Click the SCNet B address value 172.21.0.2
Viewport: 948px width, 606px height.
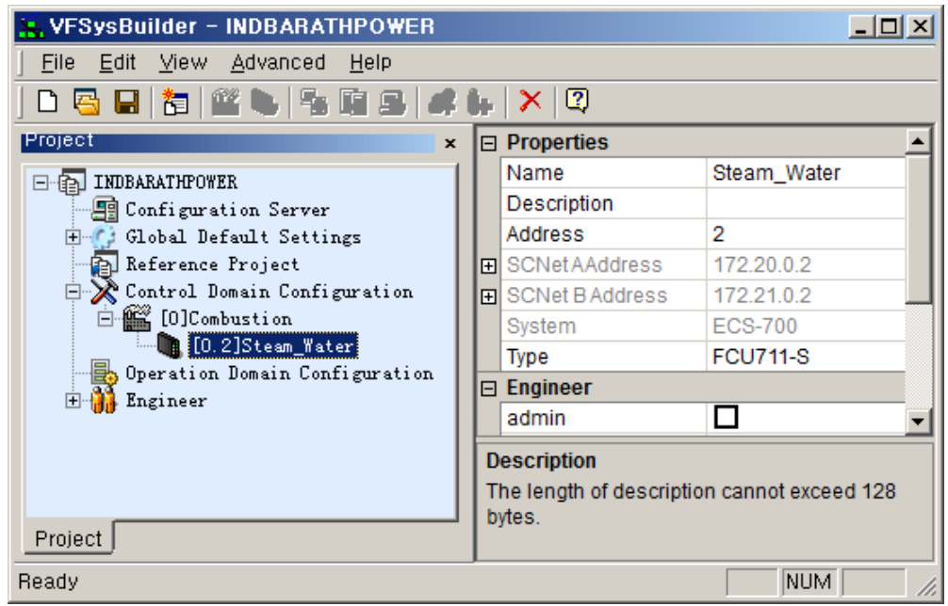[x=806, y=295]
